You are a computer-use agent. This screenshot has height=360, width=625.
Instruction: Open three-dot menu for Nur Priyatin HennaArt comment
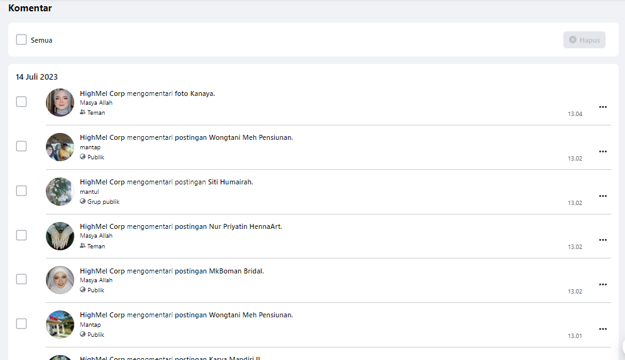pyautogui.click(x=602, y=240)
